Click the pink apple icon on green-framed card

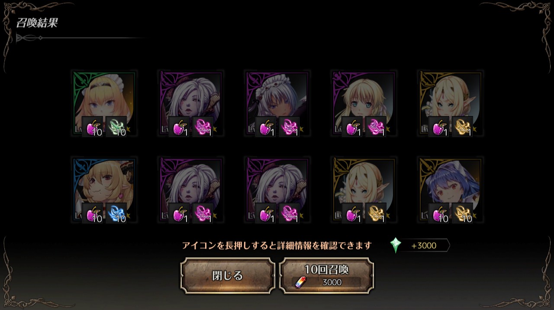coord(93,127)
